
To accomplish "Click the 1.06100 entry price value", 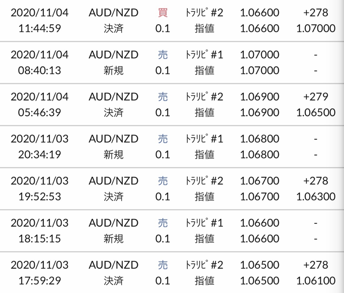I will coord(316,281).
